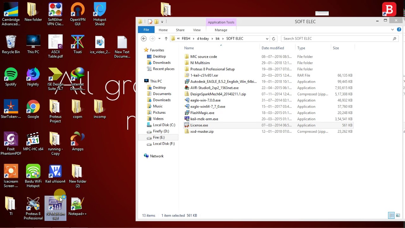
Task: Launch OpenVPN GUI from the desktop
Action: click(78, 14)
